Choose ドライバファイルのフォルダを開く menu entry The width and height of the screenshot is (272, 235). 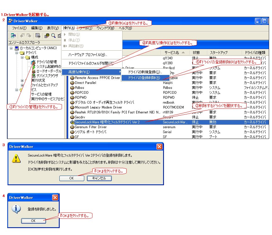(92, 63)
